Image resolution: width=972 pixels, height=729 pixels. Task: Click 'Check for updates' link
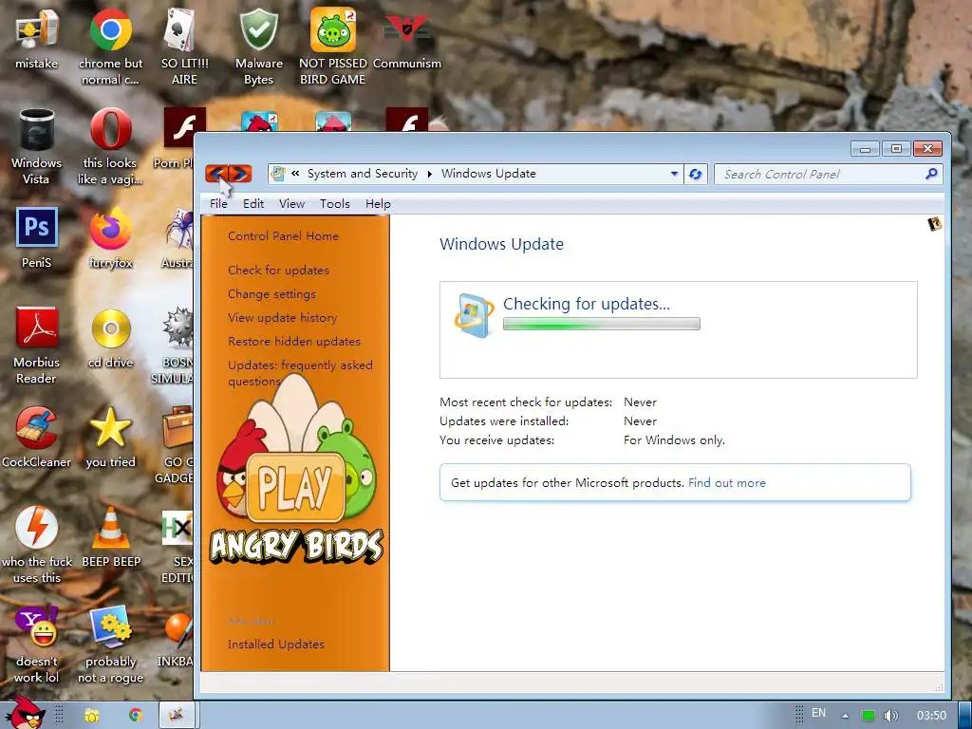278,271
